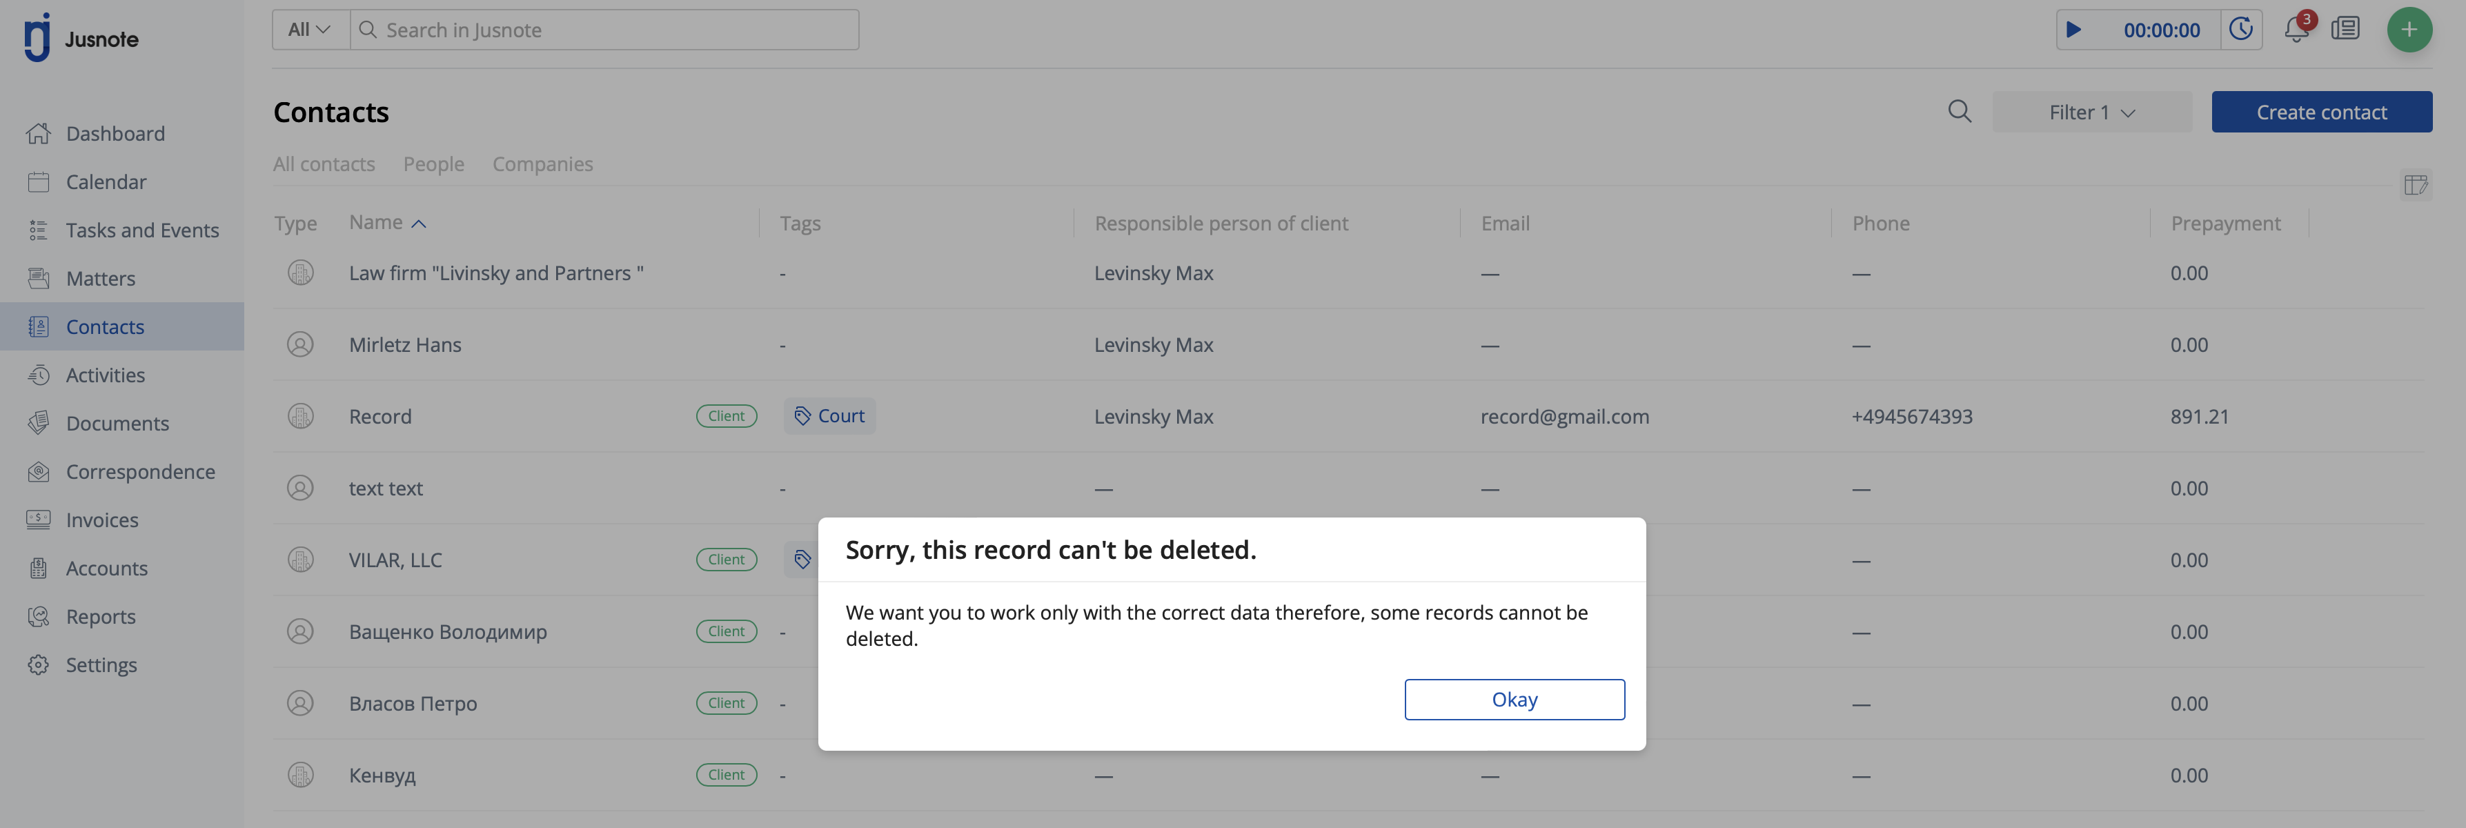
Task: Switch to the People tab
Action: 433,164
